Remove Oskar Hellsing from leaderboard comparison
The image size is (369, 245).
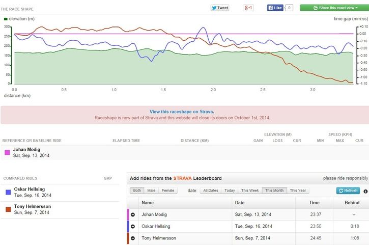coord(133,226)
